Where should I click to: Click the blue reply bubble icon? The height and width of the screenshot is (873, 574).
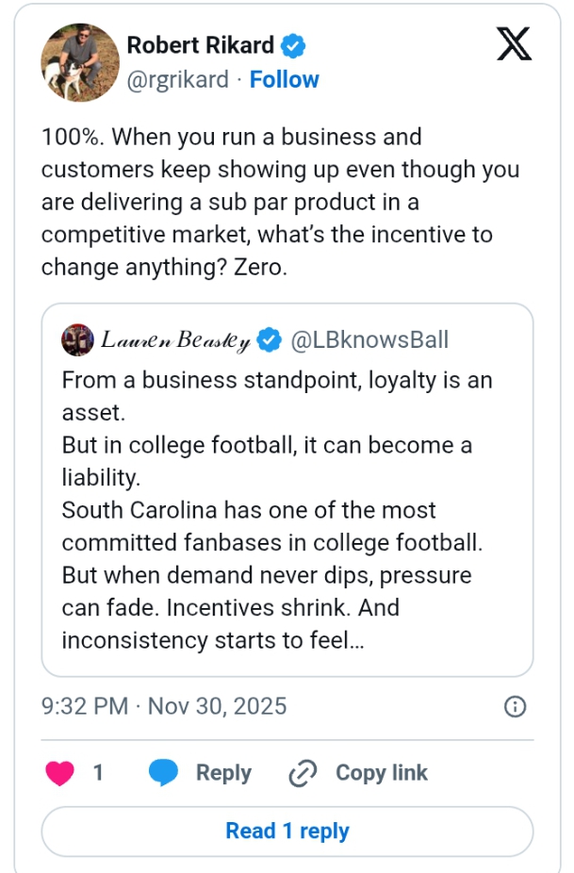(x=164, y=773)
